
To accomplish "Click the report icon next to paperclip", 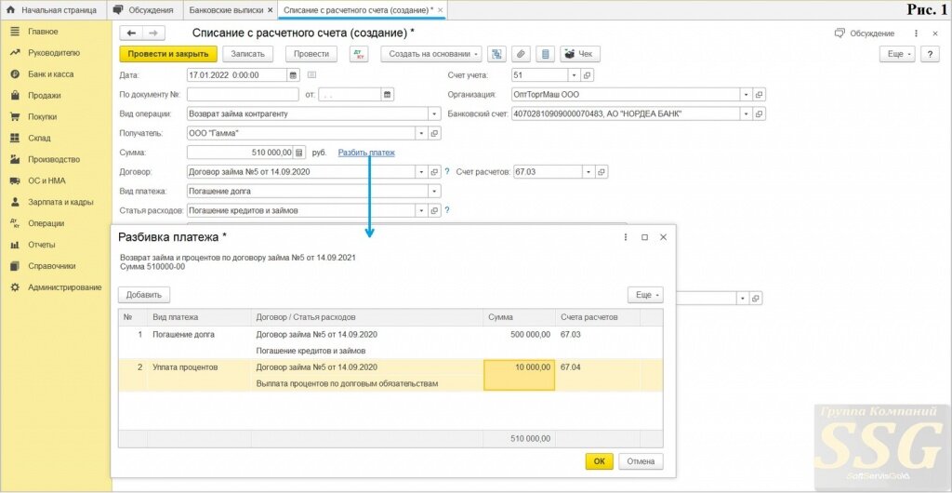I will pyautogui.click(x=545, y=54).
